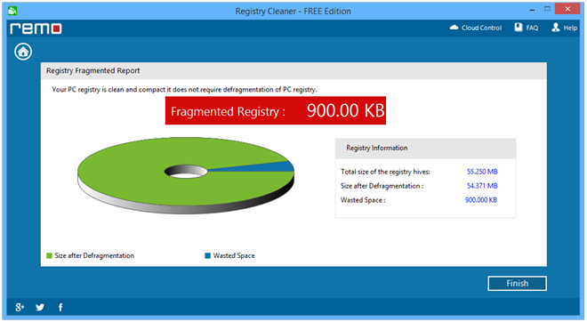Click the Remo logo
Screen dimensions: 587x322
pos(36,28)
